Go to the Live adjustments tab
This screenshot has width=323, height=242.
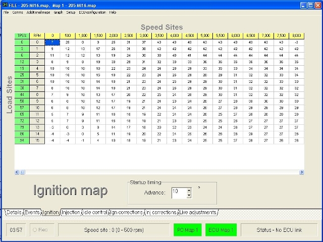198,213
